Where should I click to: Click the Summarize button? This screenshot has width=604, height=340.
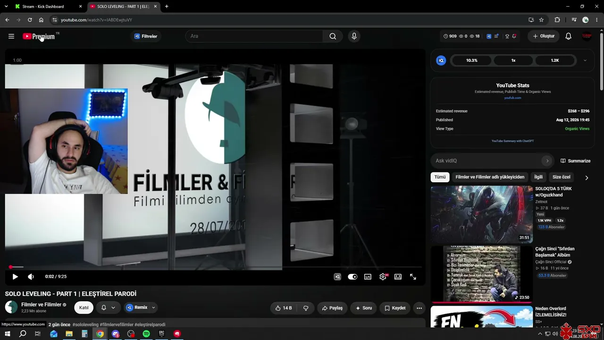[x=576, y=161]
